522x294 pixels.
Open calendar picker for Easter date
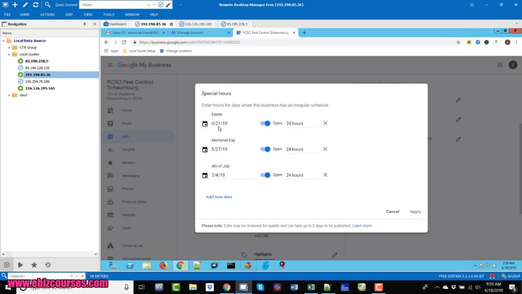205,124
